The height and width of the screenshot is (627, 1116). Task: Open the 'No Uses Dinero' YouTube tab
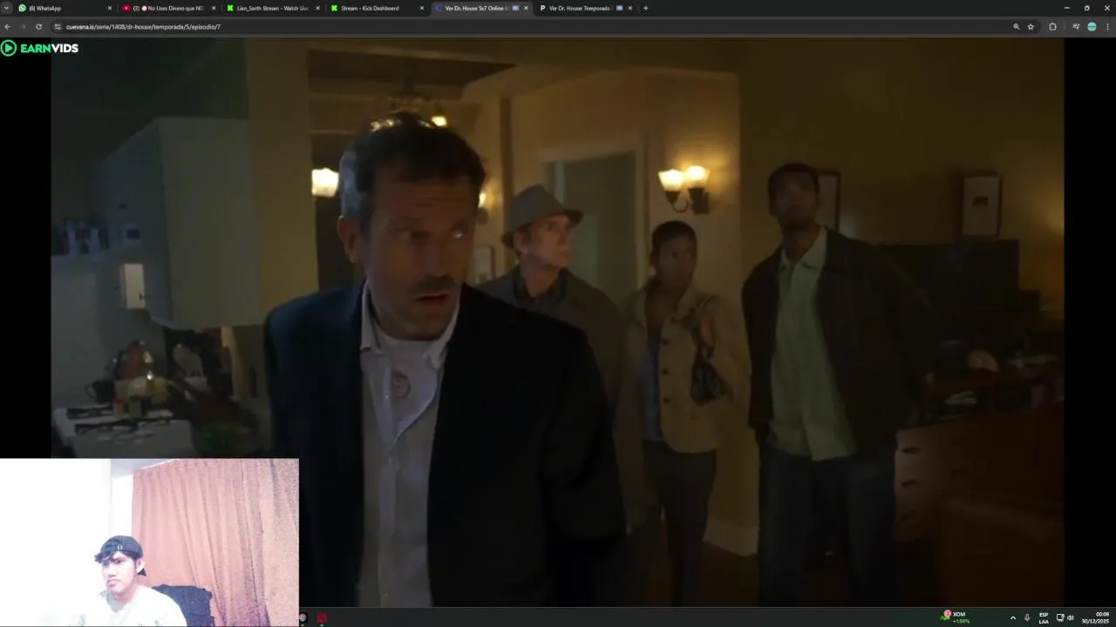click(x=168, y=8)
